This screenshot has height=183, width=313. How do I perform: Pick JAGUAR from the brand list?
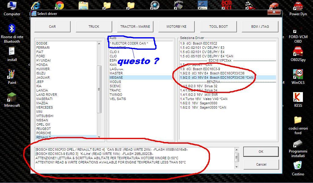click(43, 77)
